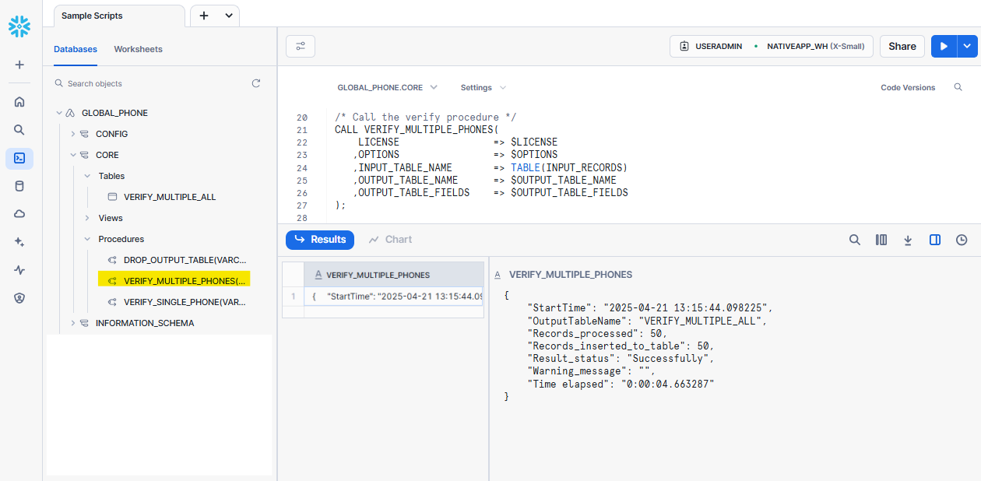981x481 pixels.
Task: Click the role icon beside USERADMIN
Action: 684,46
